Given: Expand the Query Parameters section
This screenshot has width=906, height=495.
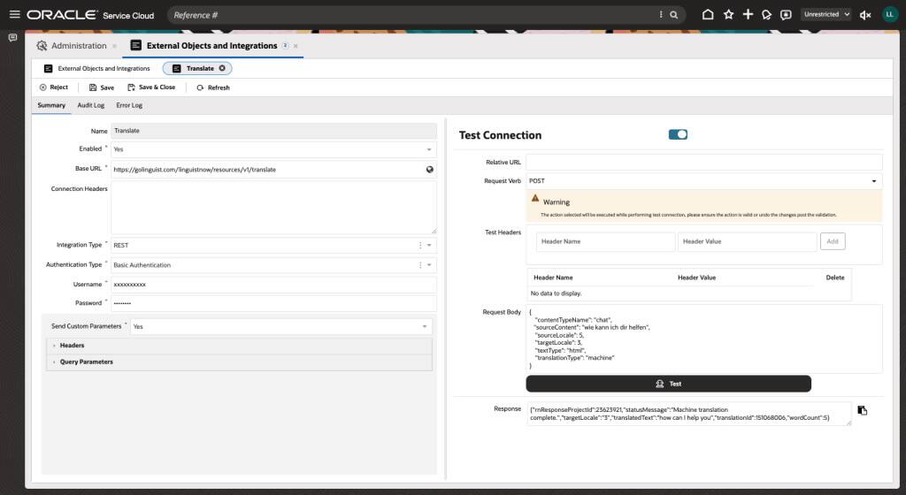Looking at the screenshot, I should (239, 362).
